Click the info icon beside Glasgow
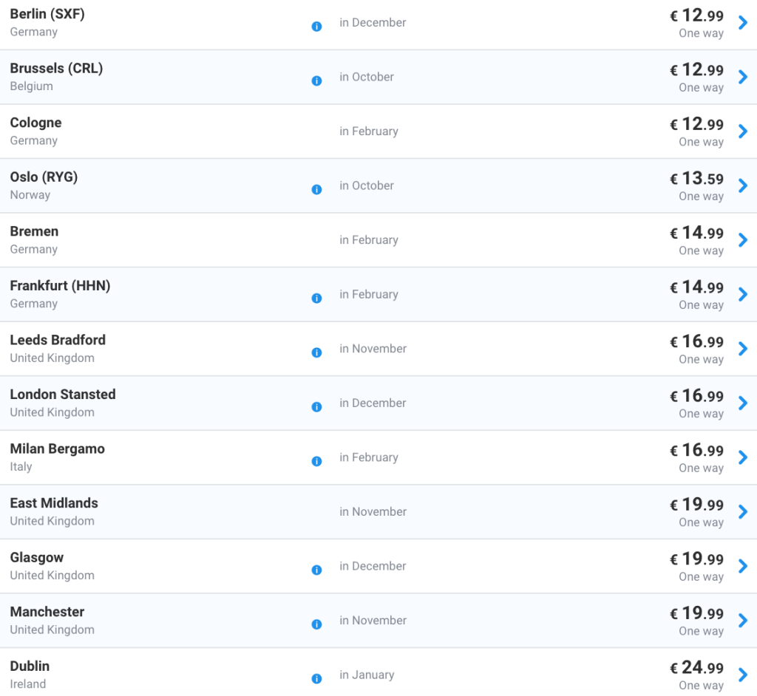757x696 pixels. click(316, 570)
